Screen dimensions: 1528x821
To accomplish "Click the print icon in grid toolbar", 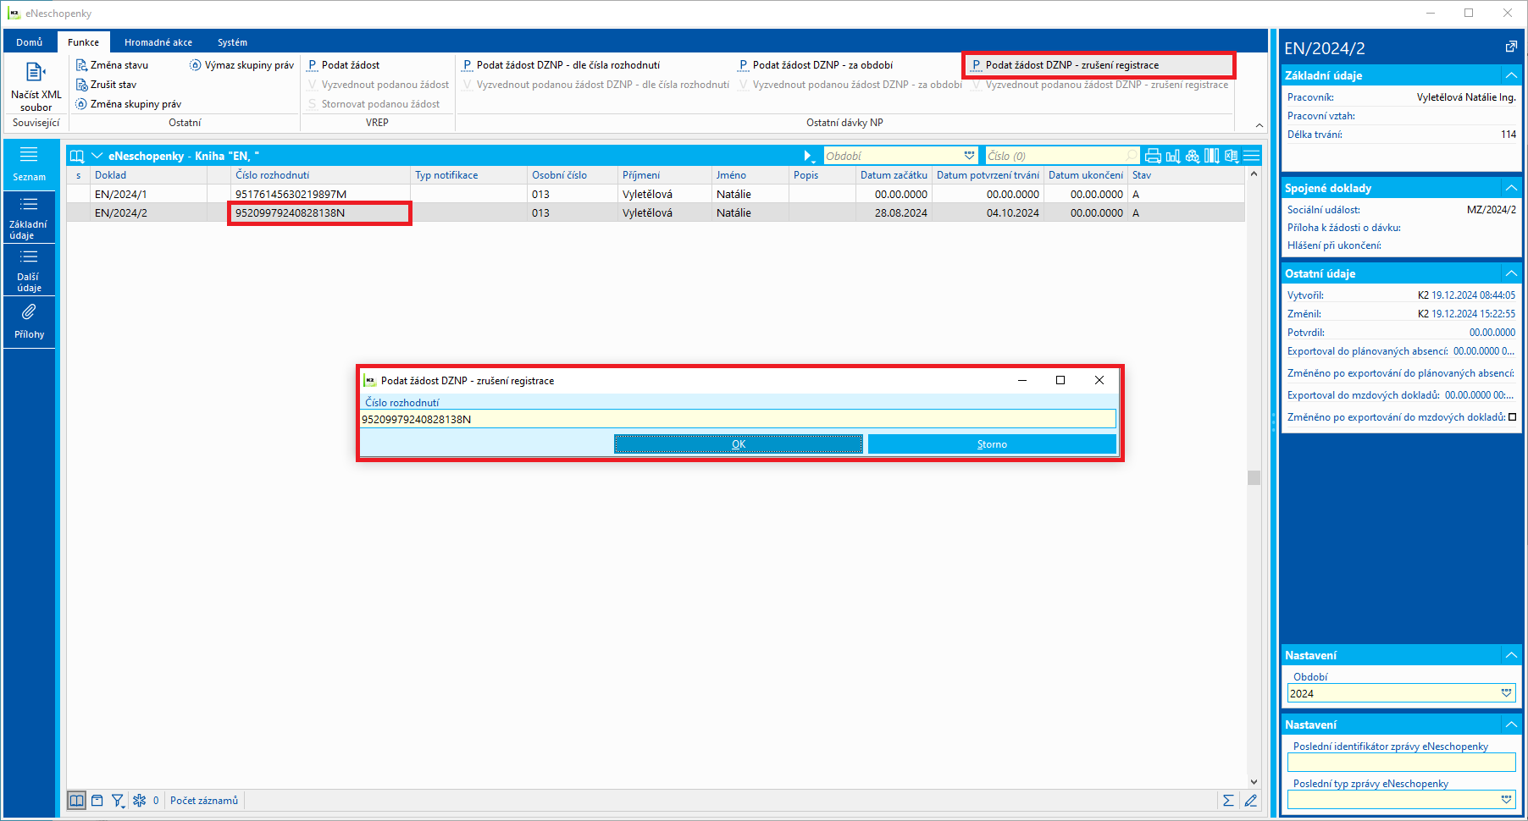I will [x=1153, y=156].
